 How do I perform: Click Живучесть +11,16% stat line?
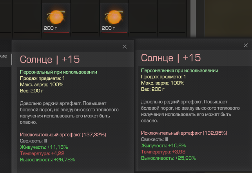tap(44, 147)
